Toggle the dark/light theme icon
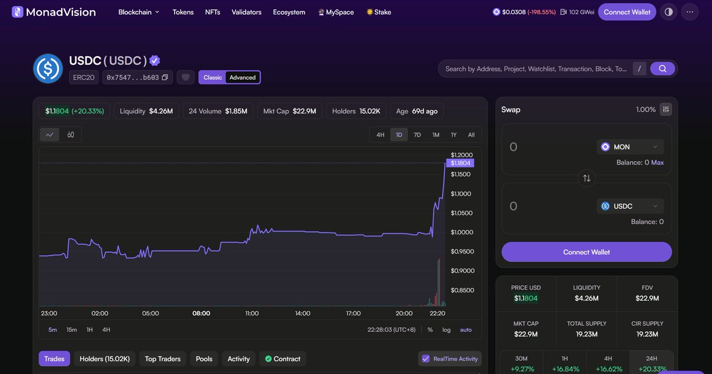 pos(669,12)
